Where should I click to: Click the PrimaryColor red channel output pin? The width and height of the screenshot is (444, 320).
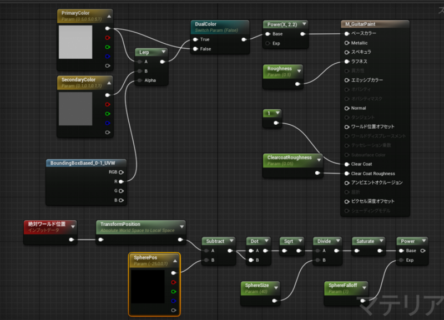pyautogui.click(x=108, y=38)
